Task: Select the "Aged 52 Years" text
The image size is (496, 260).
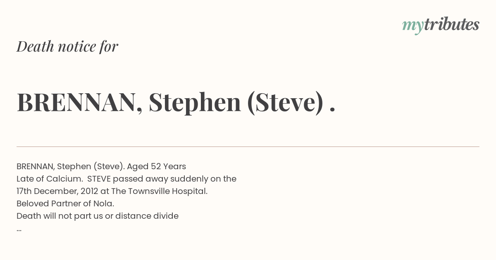Action: coord(156,167)
